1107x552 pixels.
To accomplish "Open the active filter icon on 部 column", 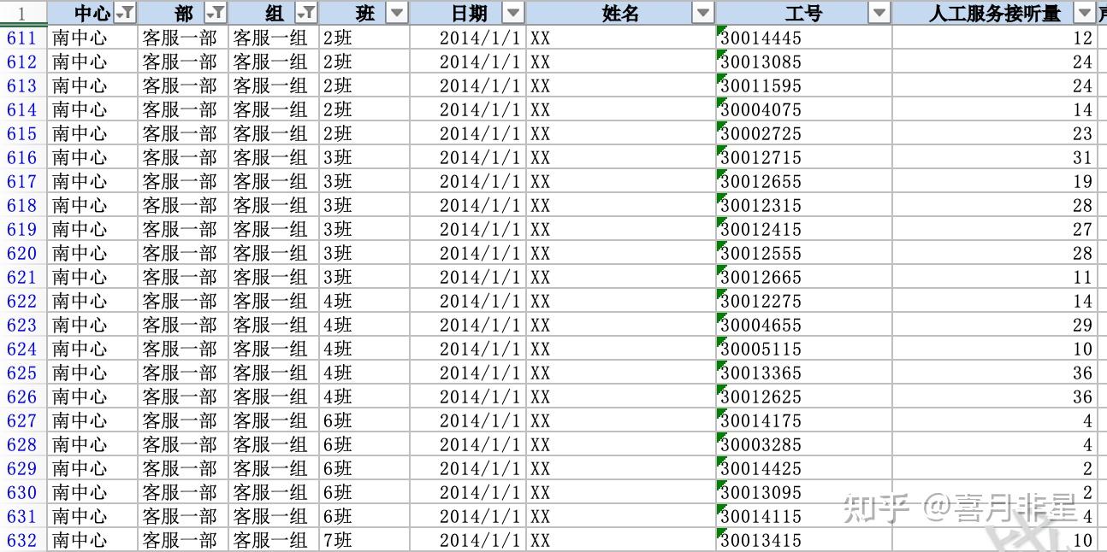I will tap(214, 13).
